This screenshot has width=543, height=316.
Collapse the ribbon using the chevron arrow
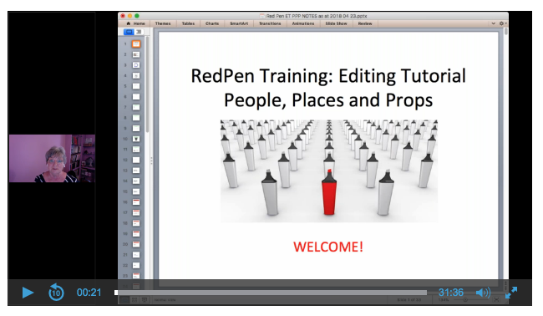point(494,23)
